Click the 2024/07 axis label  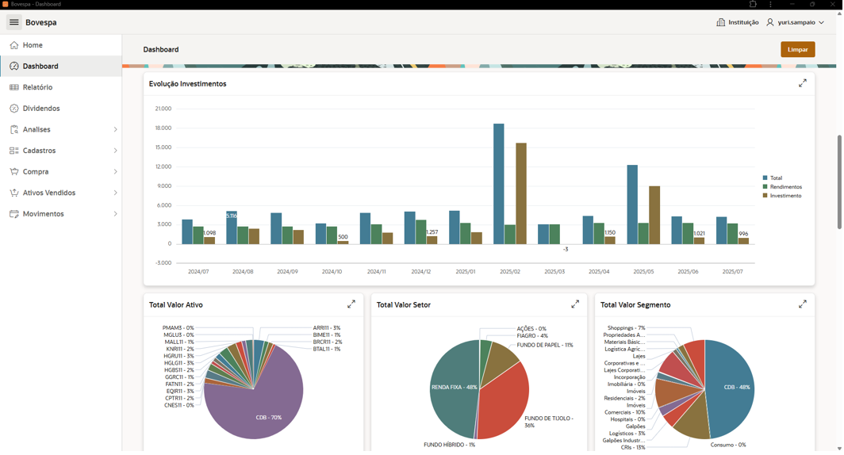pos(198,272)
